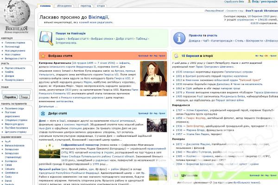This screenshot has height=185, width=278.
Task: Click the blue information circle icon
Action: [x=179, y=38]
